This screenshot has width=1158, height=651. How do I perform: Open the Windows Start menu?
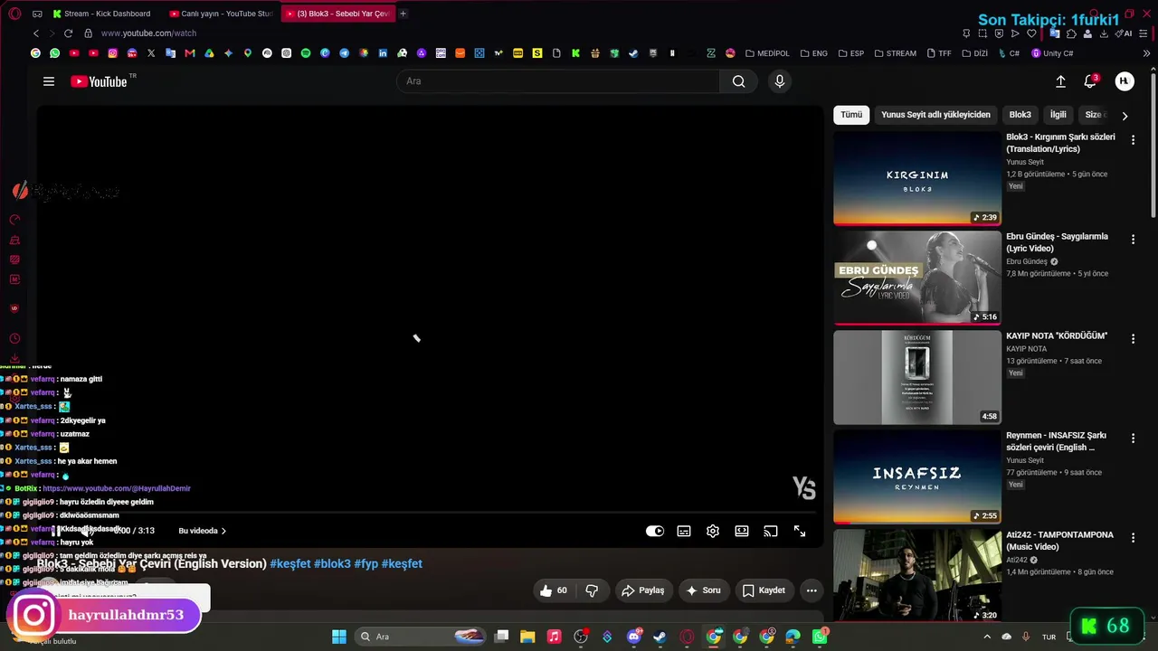pos(339,637)
